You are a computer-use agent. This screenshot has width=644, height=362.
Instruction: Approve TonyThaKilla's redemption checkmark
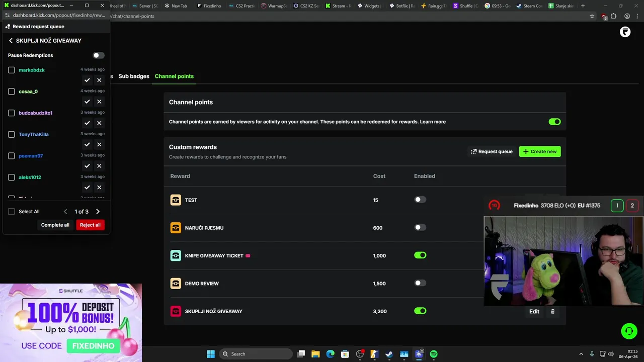tap(87, 144)
